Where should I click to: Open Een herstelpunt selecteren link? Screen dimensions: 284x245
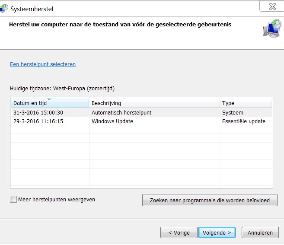(x=43, y=64)
